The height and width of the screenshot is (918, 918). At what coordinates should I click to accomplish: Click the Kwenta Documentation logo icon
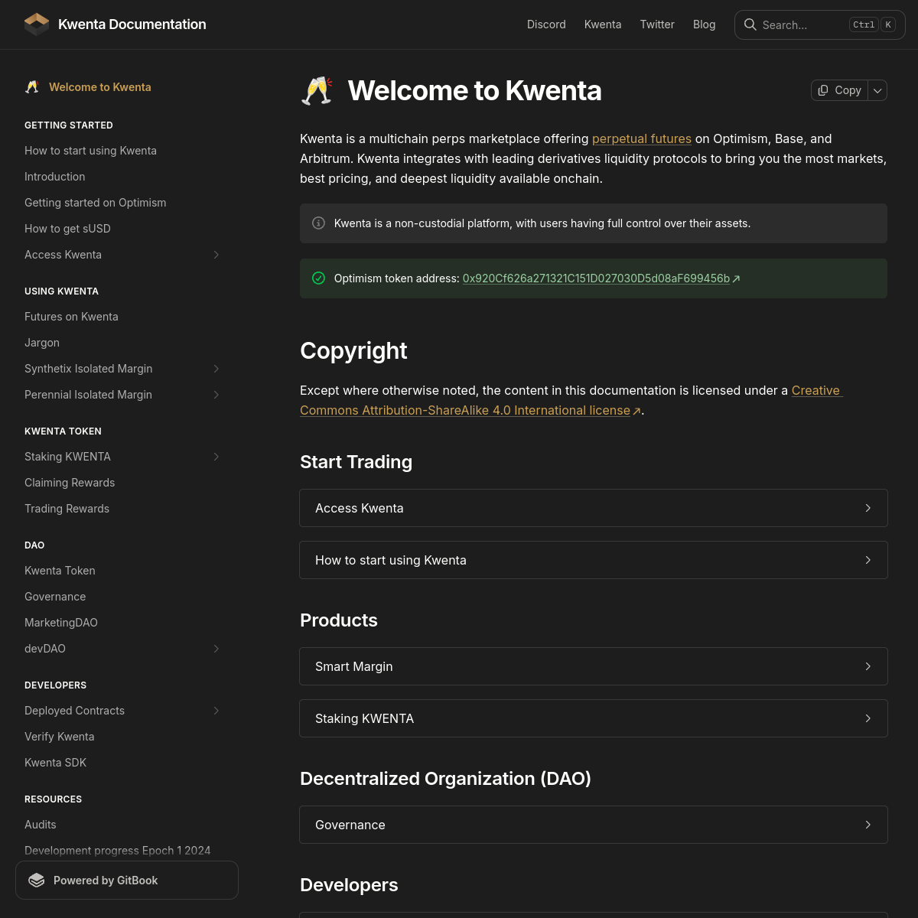(x=37, y=24)
